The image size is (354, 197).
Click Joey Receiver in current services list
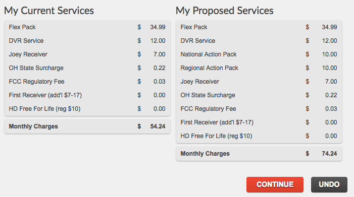28,54
